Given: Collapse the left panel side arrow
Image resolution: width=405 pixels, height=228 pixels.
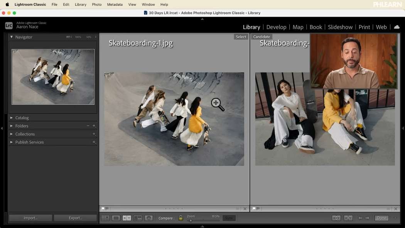Looking at the screenshot, I should tap(2, 128).
